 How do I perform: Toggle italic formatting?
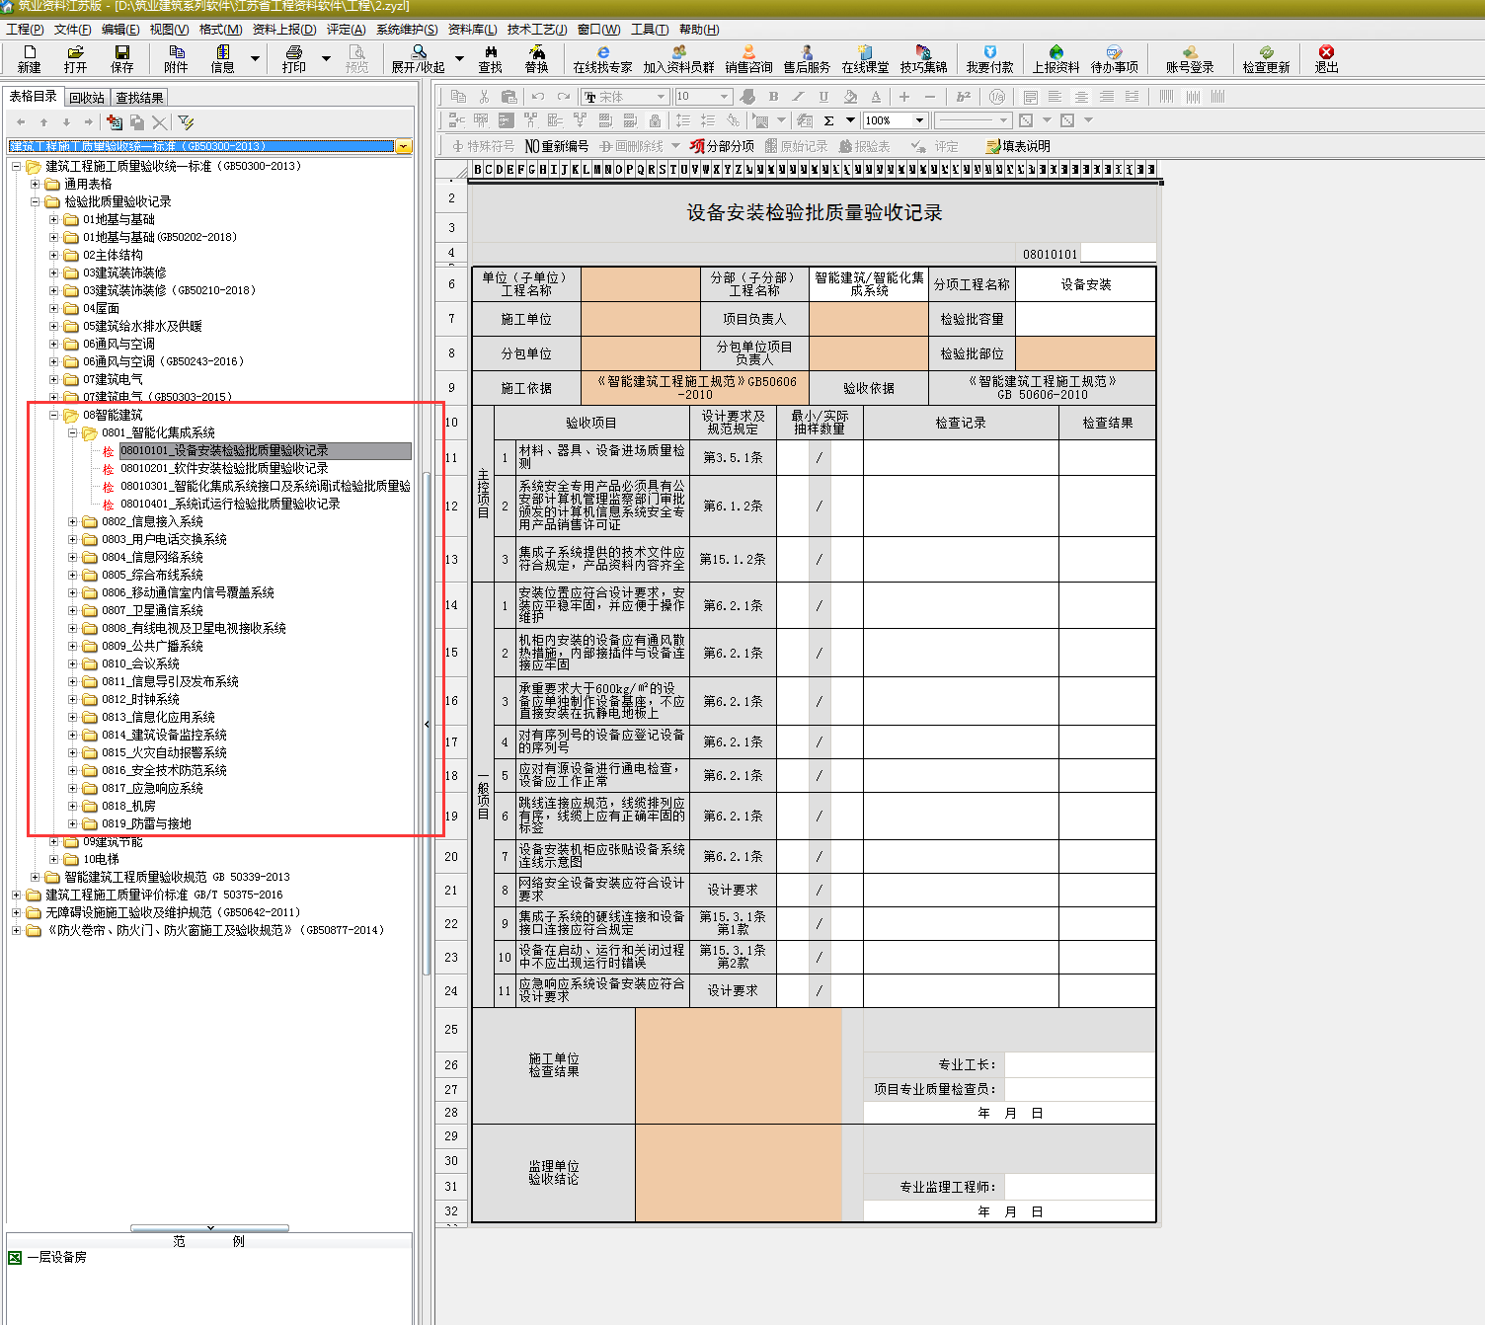(798, 96)
